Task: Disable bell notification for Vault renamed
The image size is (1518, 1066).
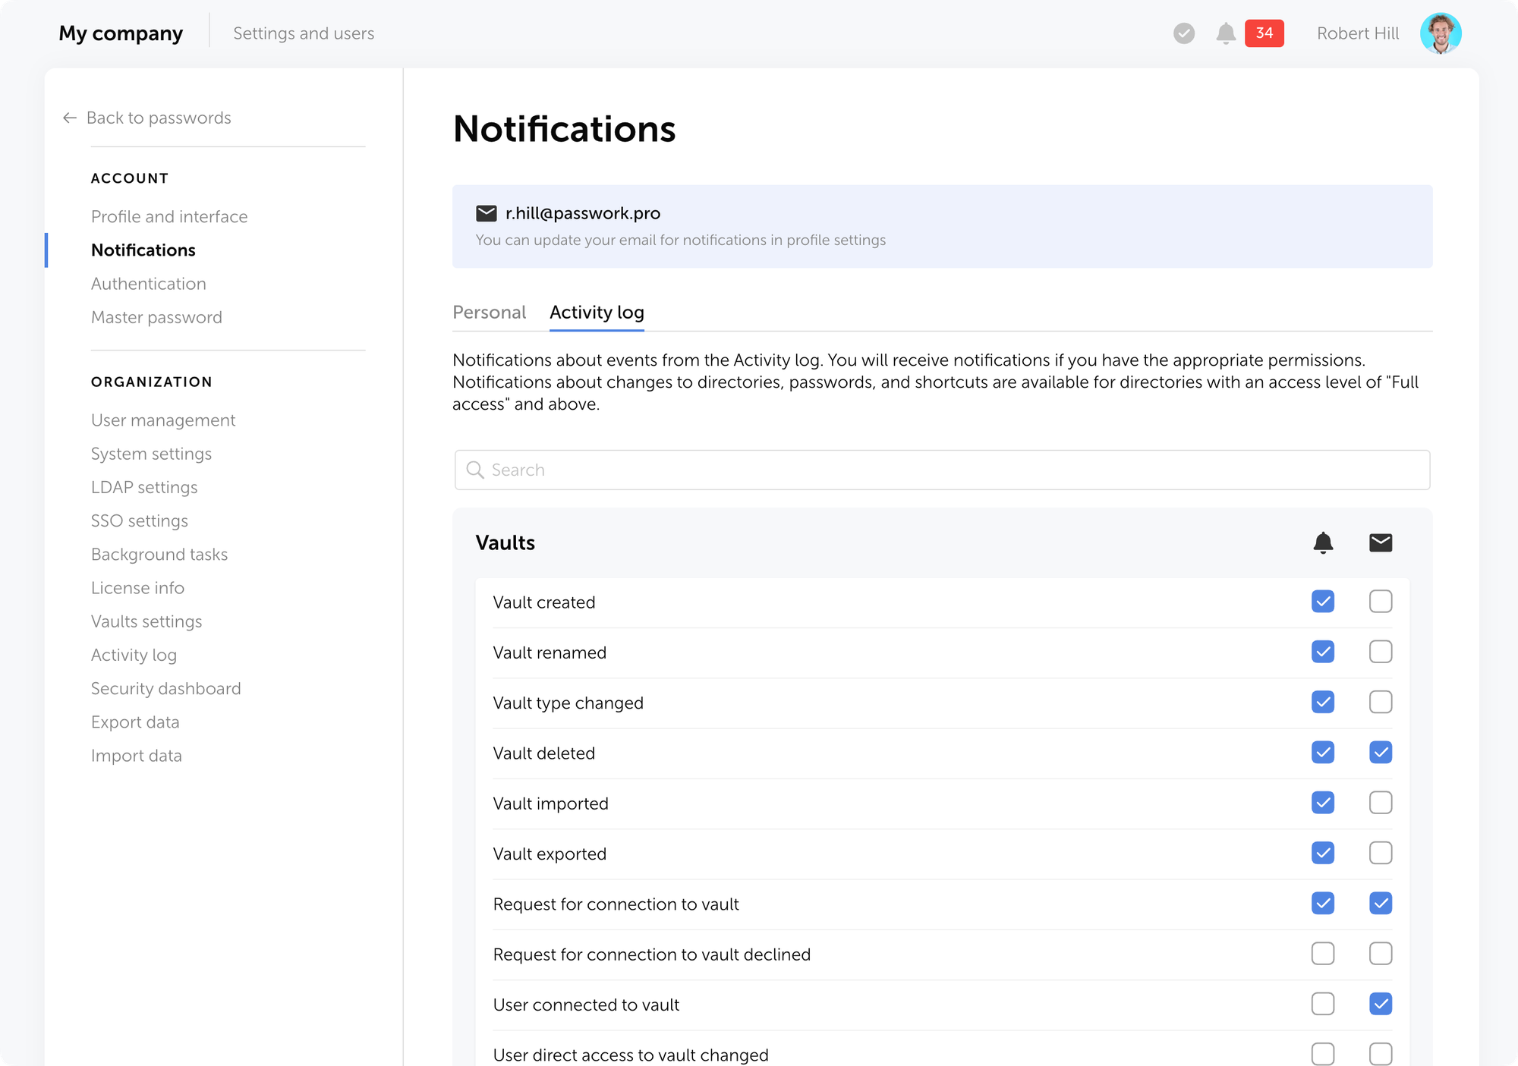Action: [1322, 652]
